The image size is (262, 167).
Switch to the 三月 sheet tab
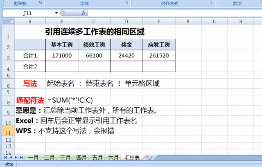(x=65, y=158)
